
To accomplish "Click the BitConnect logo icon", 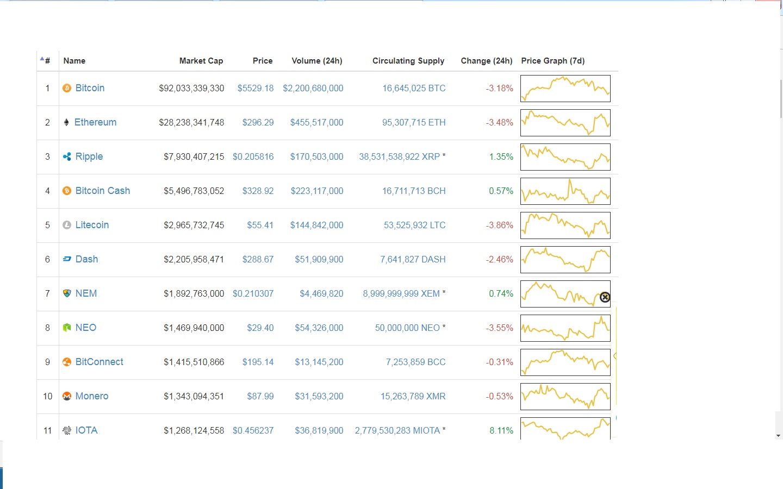I will click(x=67, y=362).
